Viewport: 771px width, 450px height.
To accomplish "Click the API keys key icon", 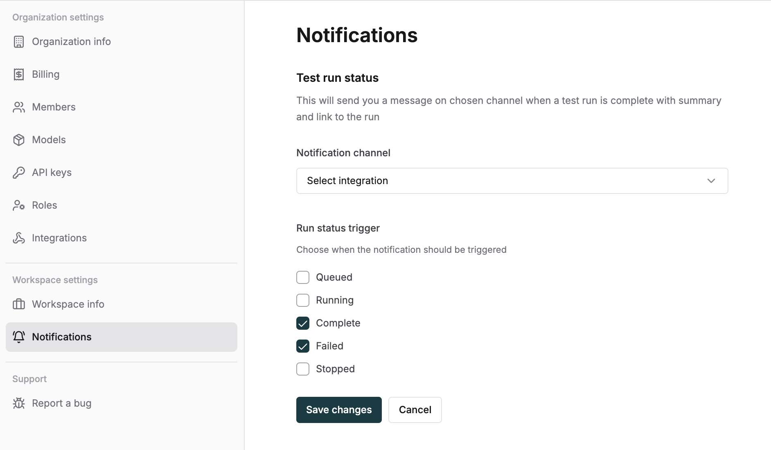I will (19, 172).
